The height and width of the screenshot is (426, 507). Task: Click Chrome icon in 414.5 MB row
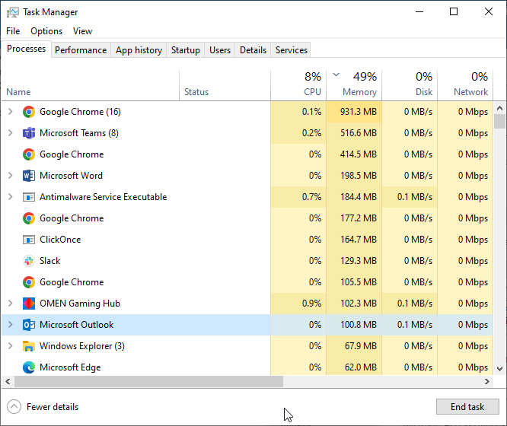point(29,154)
